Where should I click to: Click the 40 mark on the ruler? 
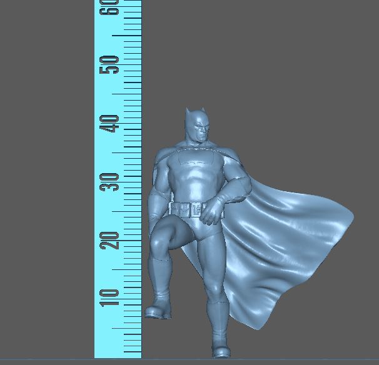[113, 124]
